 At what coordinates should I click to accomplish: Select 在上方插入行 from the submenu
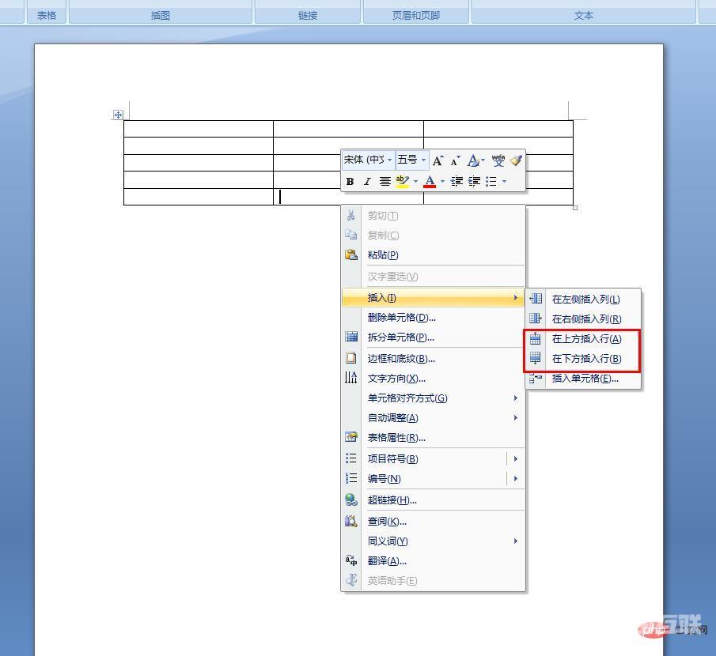(x=585, y=339)
